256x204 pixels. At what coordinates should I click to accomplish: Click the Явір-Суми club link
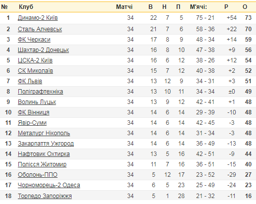tap(32, 123)
